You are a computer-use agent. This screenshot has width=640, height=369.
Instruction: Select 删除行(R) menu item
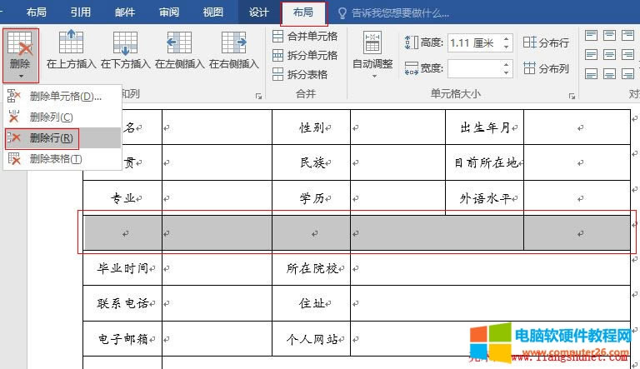(x=62, y=138)
